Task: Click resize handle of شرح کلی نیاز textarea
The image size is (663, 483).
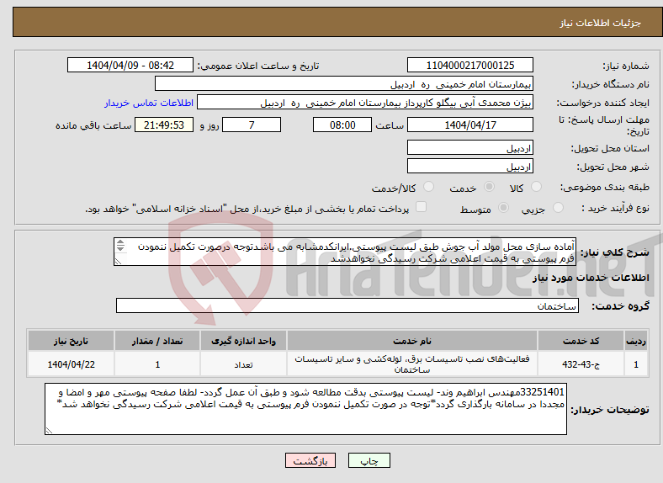Action: (x=118, y=262)
